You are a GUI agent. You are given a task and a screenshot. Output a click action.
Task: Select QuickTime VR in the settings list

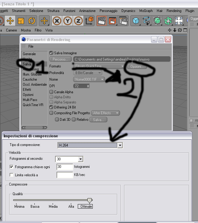click(33, 105)
